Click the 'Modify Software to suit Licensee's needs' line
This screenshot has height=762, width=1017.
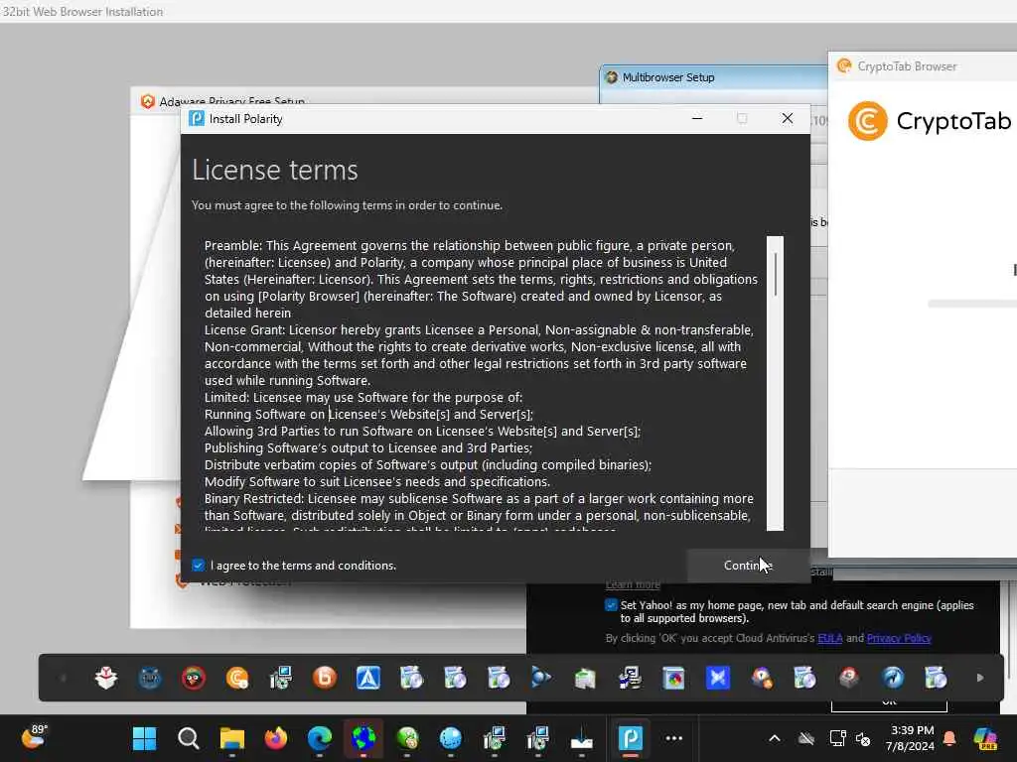point(377,481)
